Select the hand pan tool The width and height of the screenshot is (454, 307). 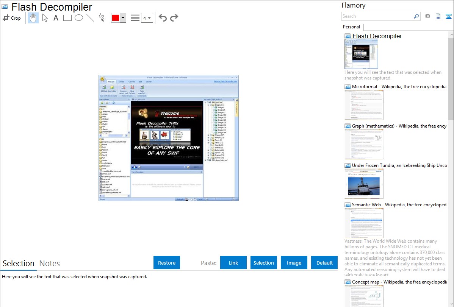[33, 18]
